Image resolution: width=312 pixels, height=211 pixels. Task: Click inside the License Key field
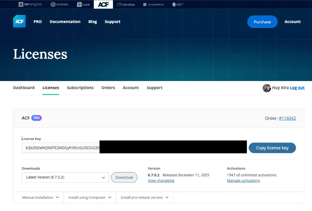(x=61, y=148)
